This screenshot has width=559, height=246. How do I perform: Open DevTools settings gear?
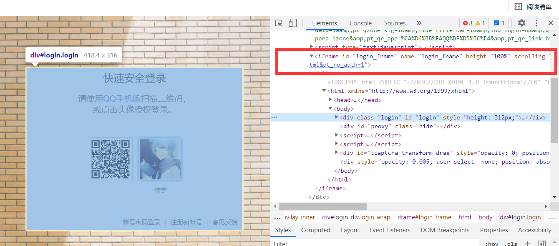point(521,23)
